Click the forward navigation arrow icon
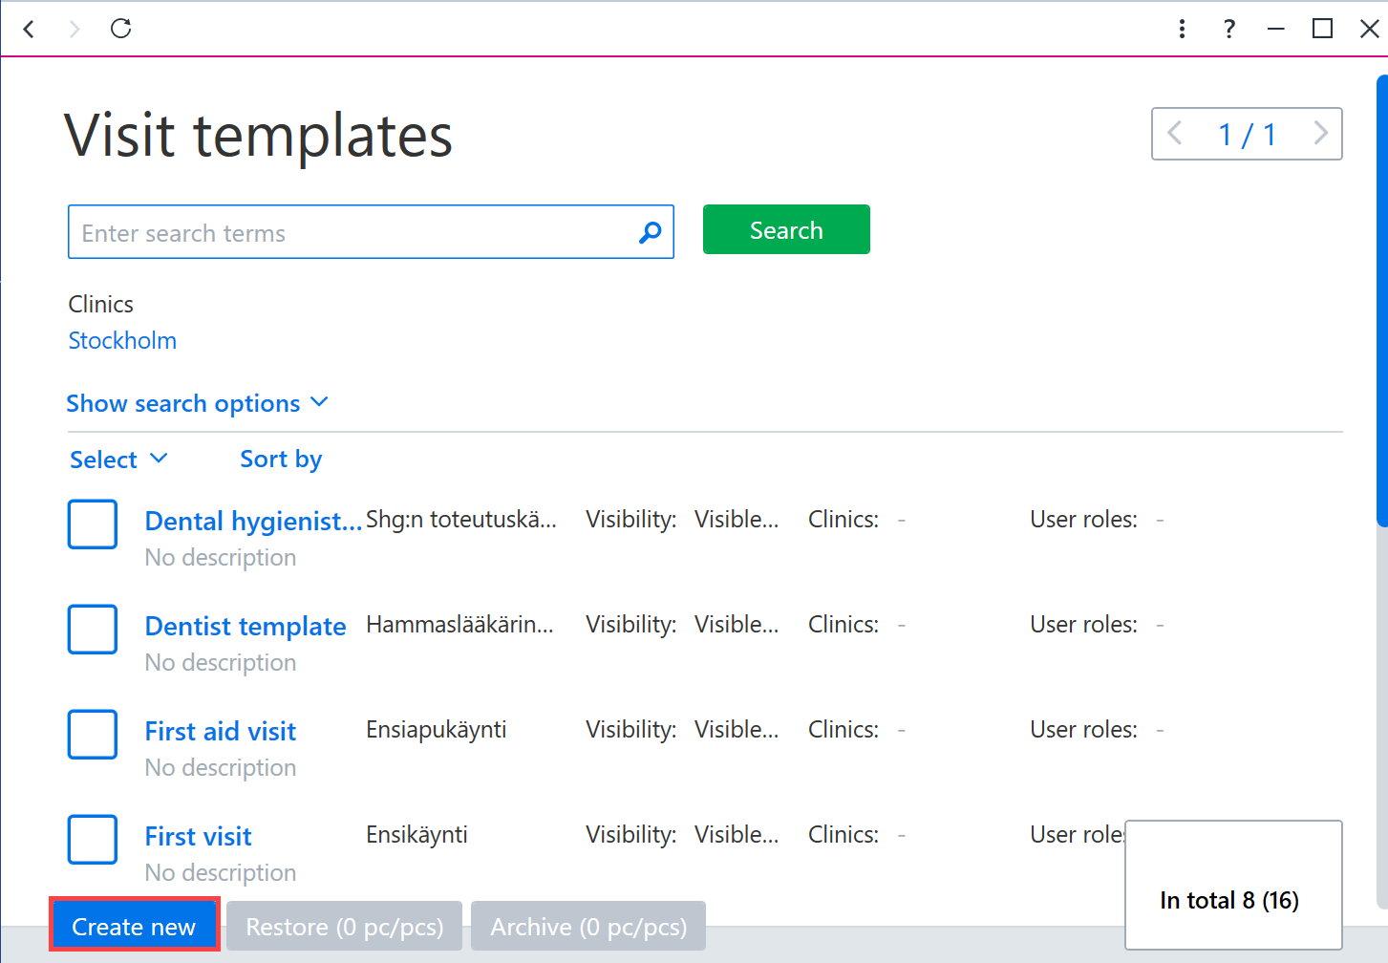 tap(75, 29)
